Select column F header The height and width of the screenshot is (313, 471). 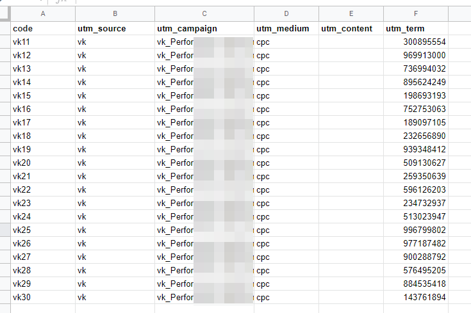tap(416, 13)
